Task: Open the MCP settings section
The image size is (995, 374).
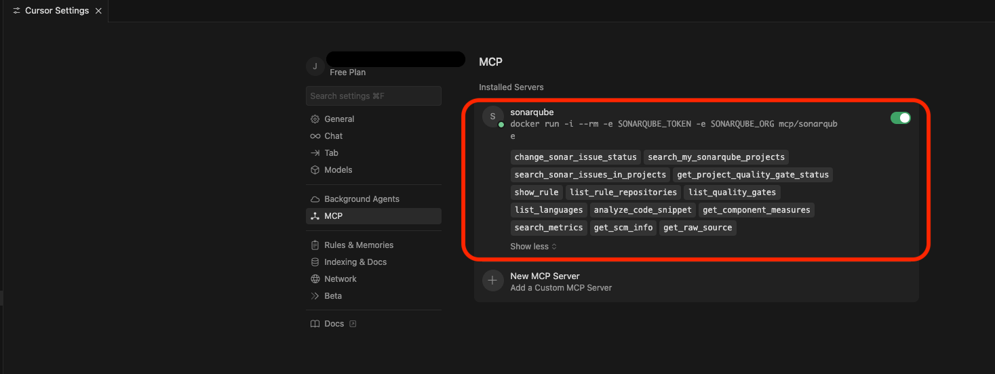Action: (x=333, y=216)
